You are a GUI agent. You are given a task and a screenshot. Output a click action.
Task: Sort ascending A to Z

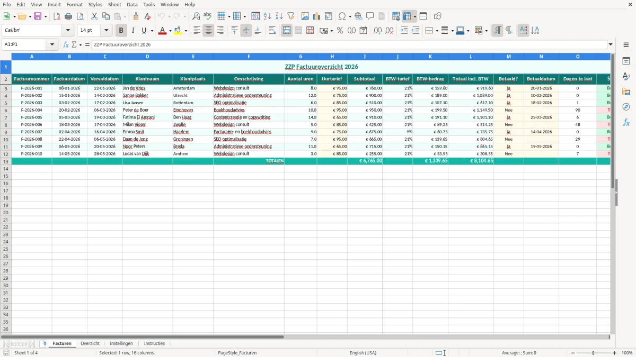pos(267,16)
